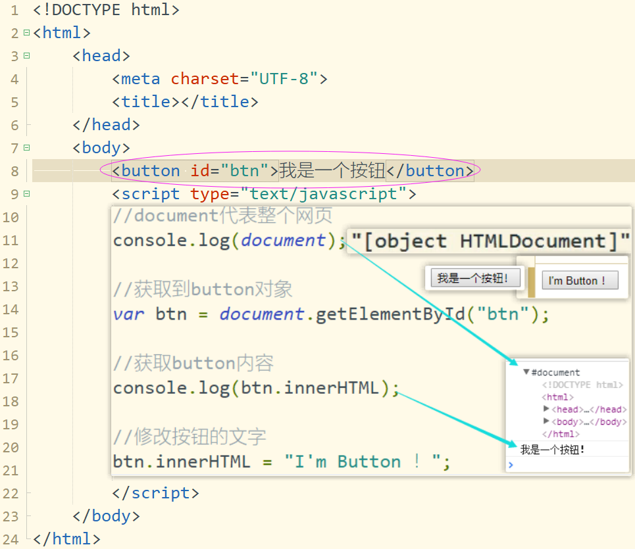Click the closing </body> tag on line 23
The height and width of the screenshot is (549, 635).
tap(106, 516)
